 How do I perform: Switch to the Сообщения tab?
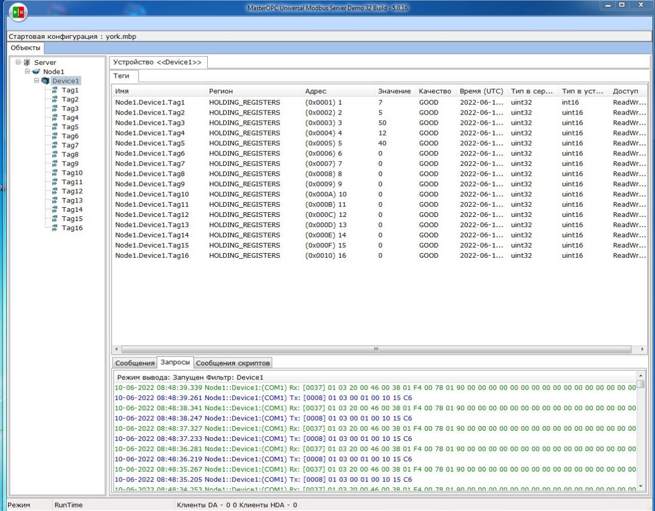[x=135, y=363]
